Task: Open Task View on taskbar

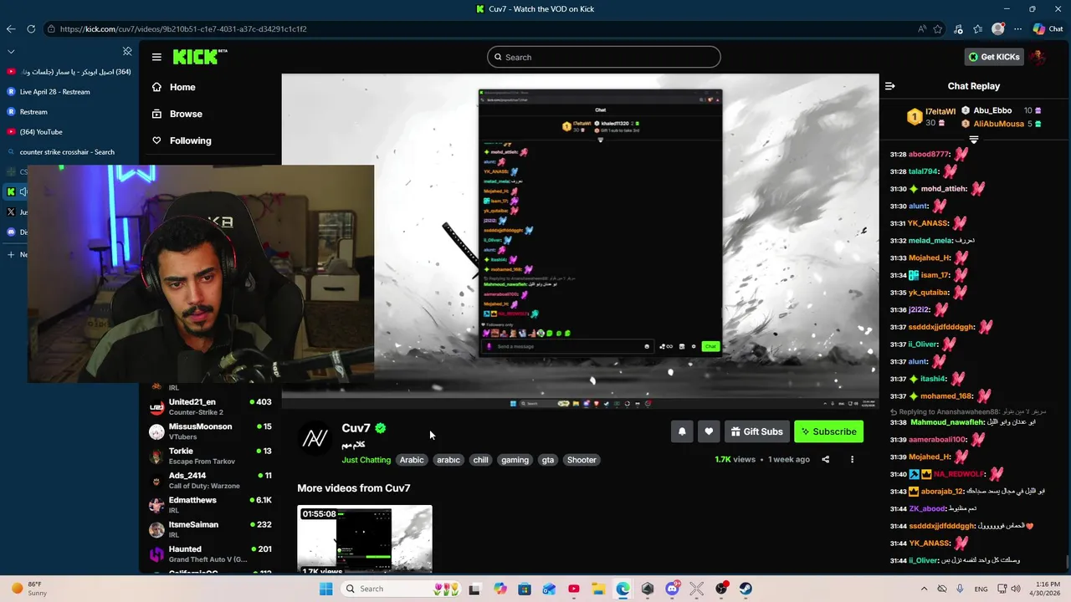Action: (474, 589)
